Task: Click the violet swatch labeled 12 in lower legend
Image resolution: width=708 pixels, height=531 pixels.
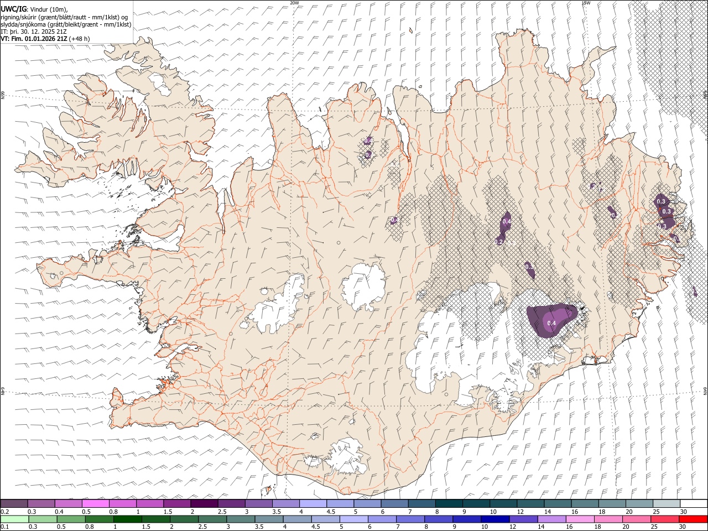Action: coord(523,519)
